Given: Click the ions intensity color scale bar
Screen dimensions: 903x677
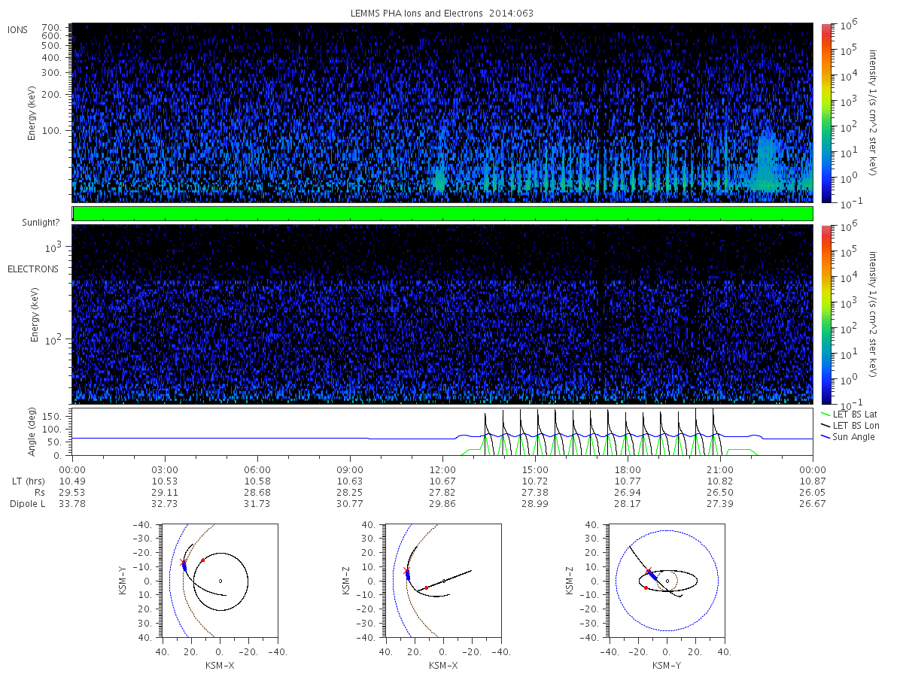Looking at the screenshot, I should [825, 113].
